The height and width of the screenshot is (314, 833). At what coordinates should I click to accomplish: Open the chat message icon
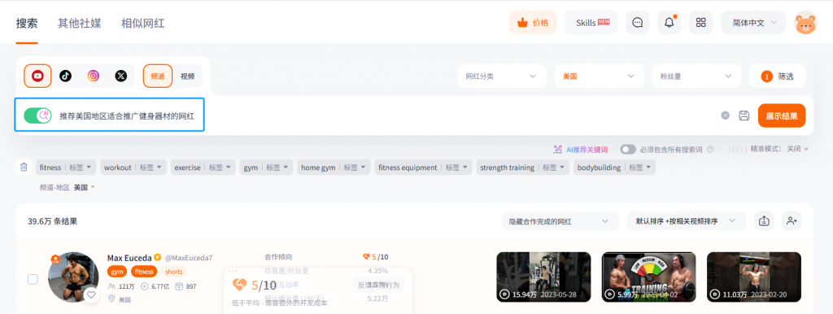[x=638, y=22]
